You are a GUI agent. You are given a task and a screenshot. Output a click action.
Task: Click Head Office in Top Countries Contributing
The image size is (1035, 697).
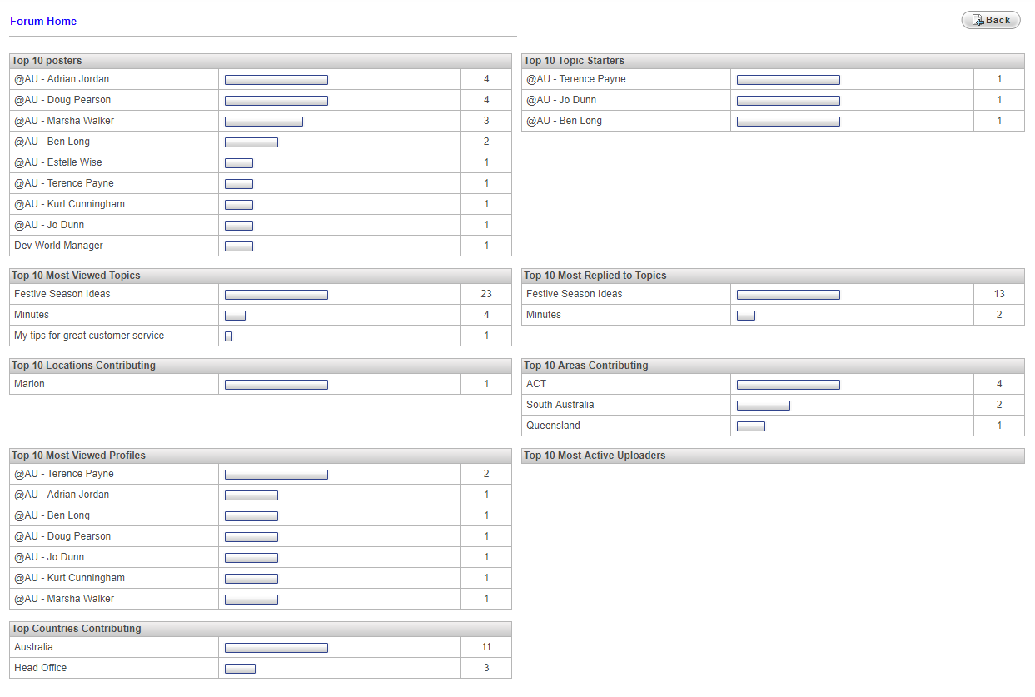click(40, 668)
